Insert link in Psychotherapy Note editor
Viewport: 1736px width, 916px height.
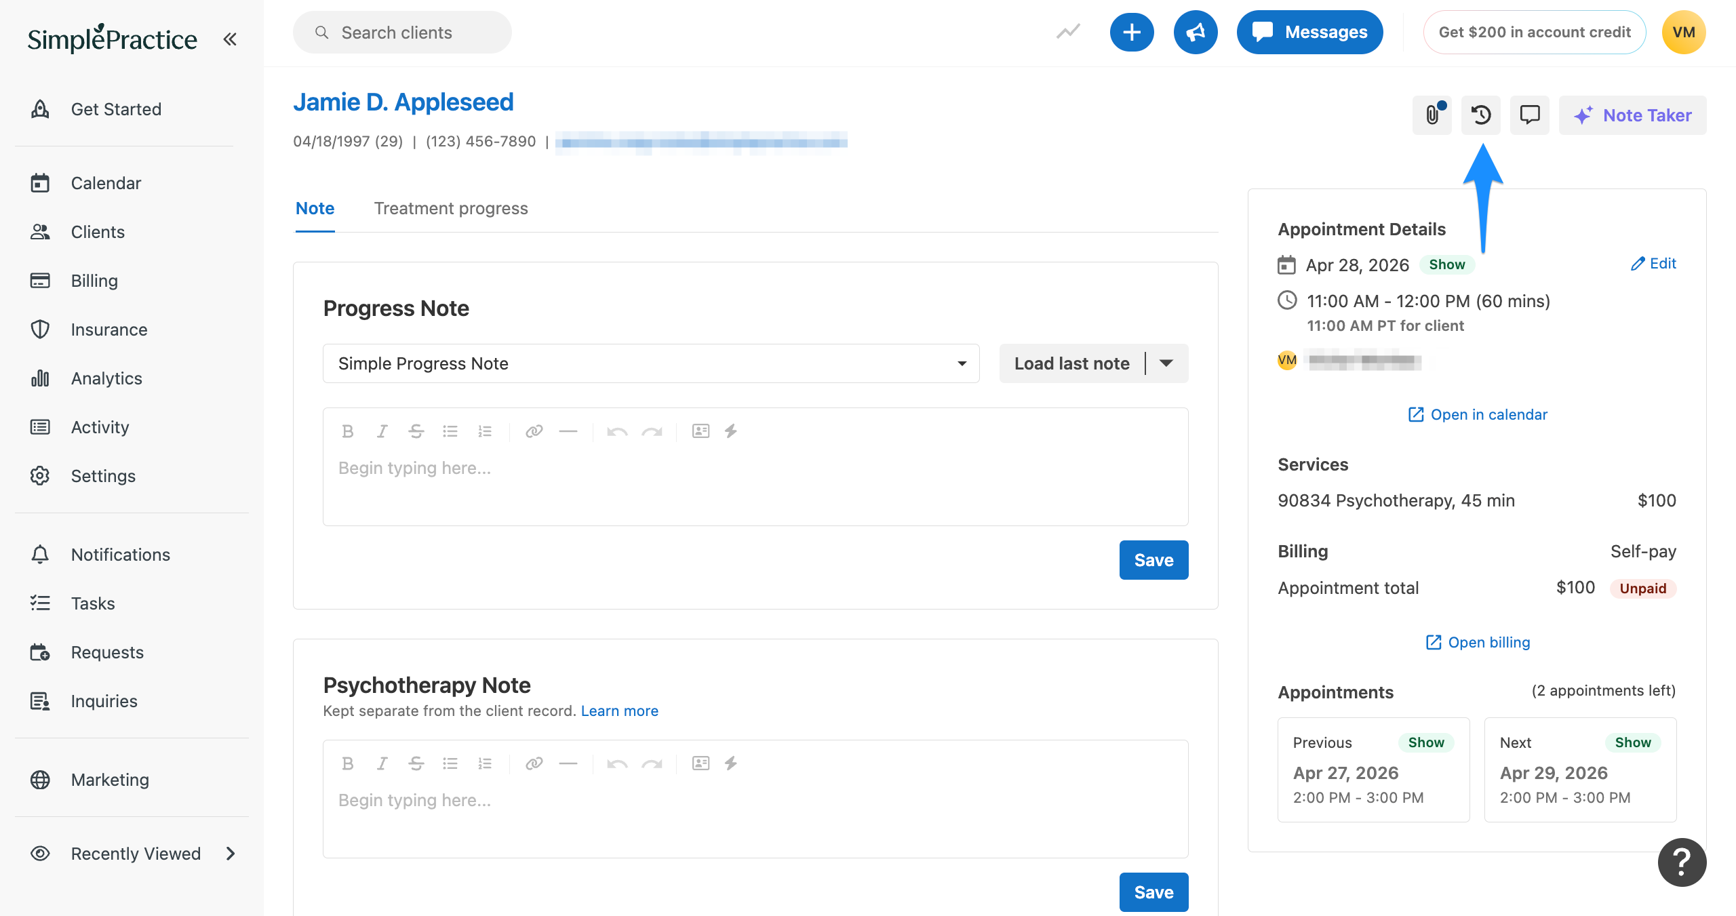pos(534,763)
